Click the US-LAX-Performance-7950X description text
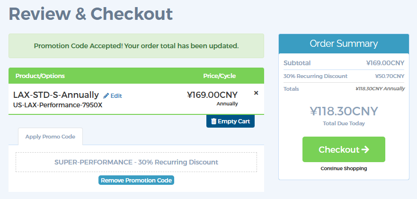Screen dimensions: 417x199 [x=58, y=105]
